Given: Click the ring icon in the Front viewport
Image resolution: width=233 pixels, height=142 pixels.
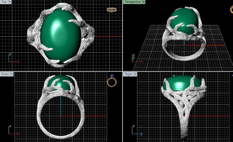Looking at the screenshot, I should (x=112, y=81).
